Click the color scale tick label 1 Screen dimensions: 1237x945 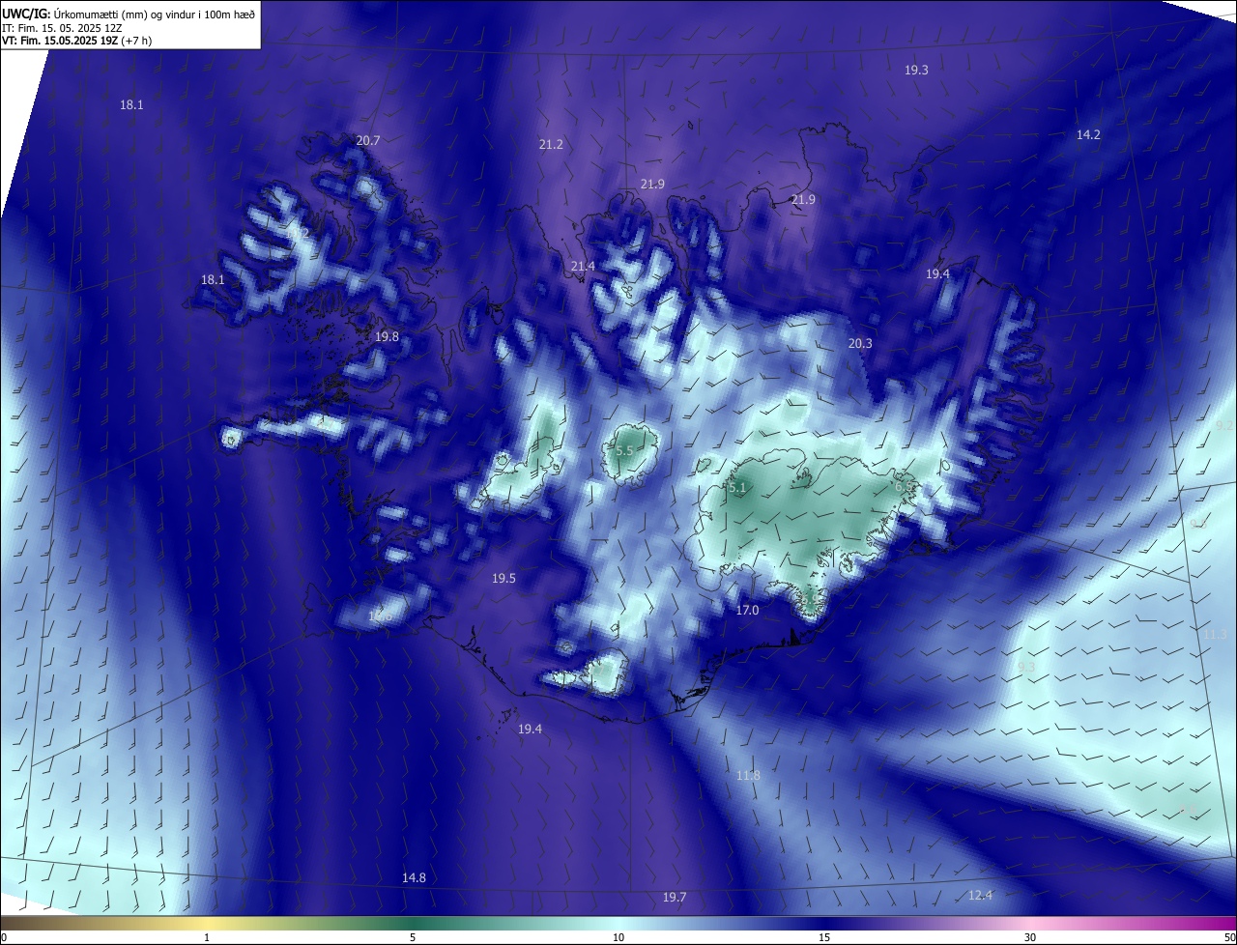click(207, 937)
